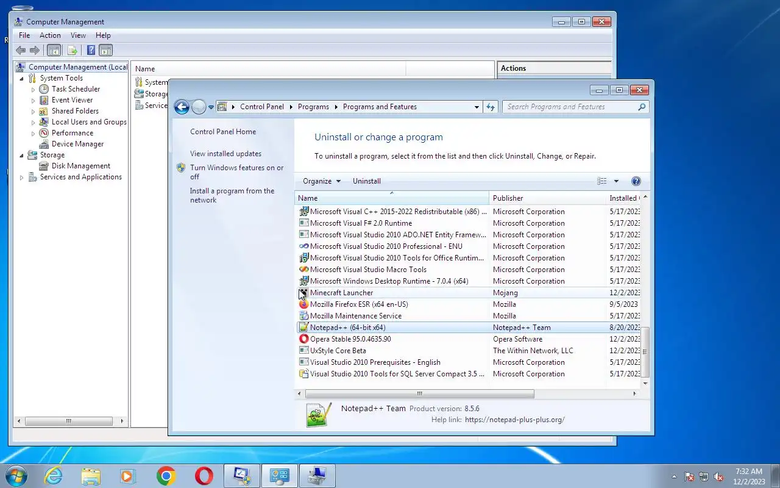Click the Windows Start button
The width and height of the screenshot is (780, 488).
coord(16,476)
